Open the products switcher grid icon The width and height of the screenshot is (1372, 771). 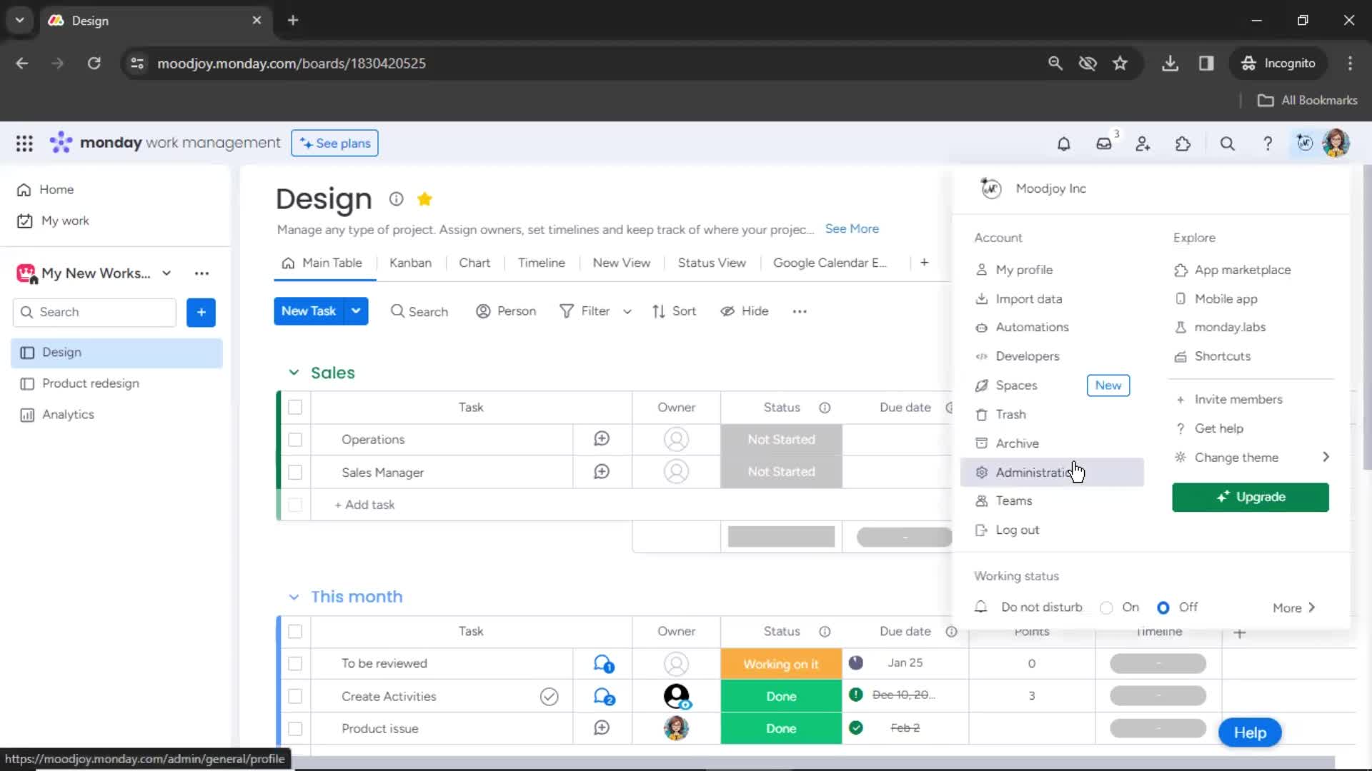[x=24, y=143]
